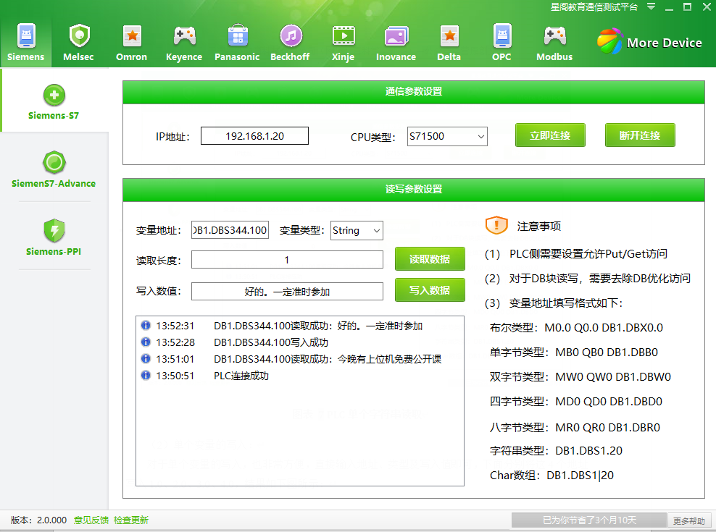Click info icon of 13:52:28 log entry
The width and height of the screenshot is (716, 532).
[x=146, y=342]
